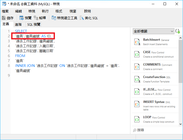
Task: Click 'Create a comment' description text
Action: pos(153,69)
